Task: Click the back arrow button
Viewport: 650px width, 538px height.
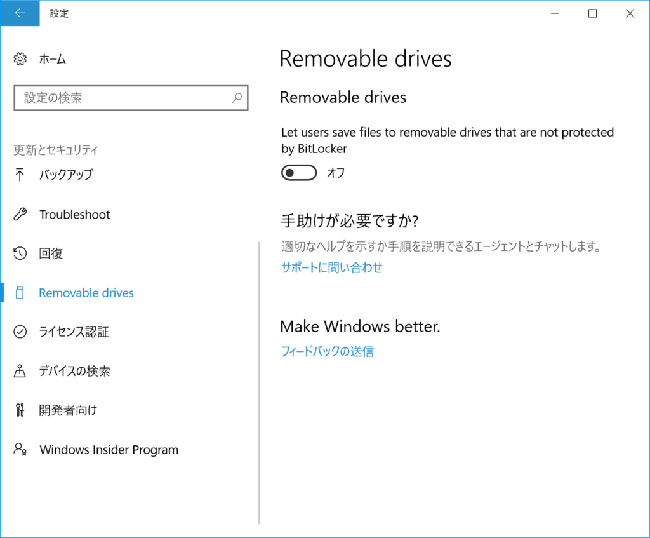Action: pos(20,13)
